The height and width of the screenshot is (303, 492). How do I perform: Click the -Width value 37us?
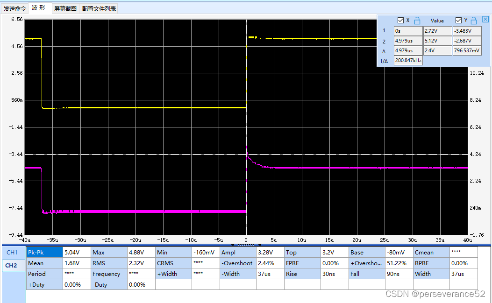[270, 274]
